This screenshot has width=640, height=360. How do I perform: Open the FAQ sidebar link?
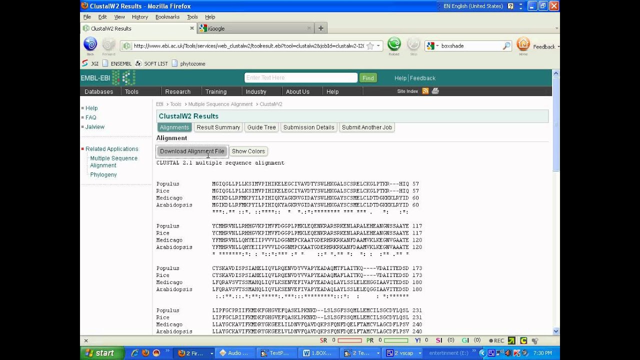point(90,117)
